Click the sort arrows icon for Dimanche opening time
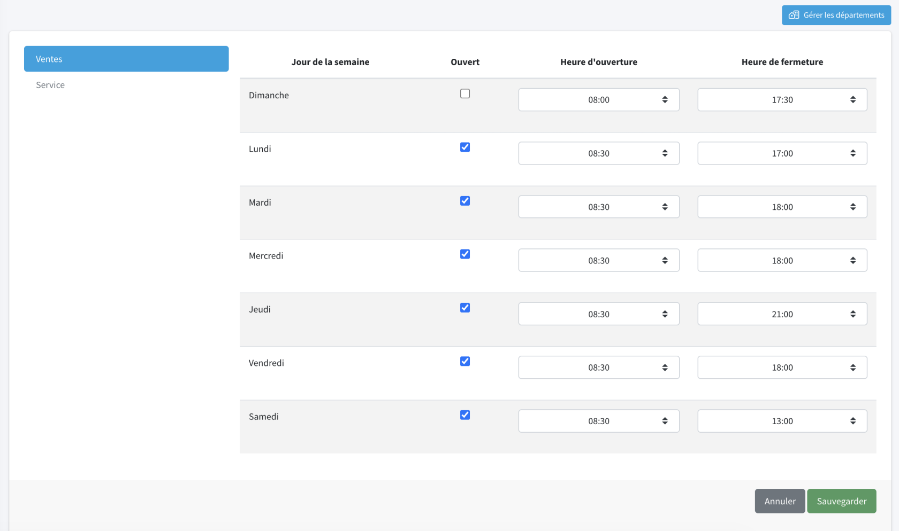Image resolution: width=899 pixels, height=531 pixels. point(665,100)
